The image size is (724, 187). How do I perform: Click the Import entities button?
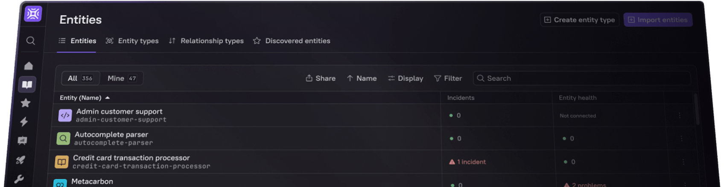click(658, 20)
